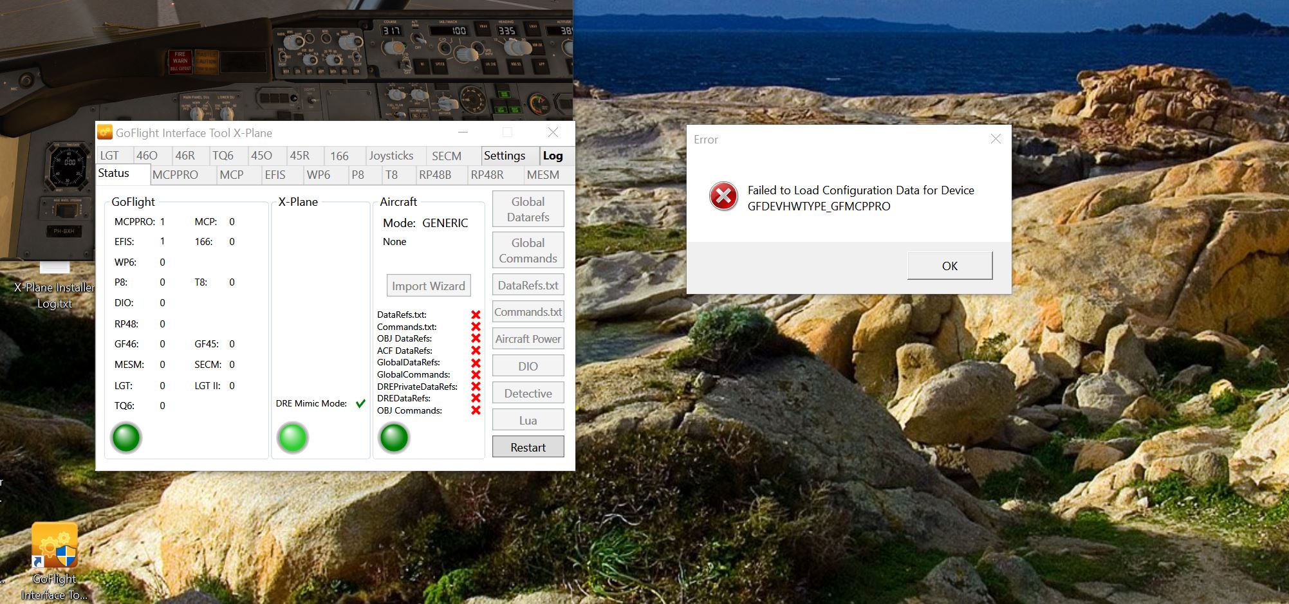
Task: Click the GoFlight green status indicator light
Action: 126,438
